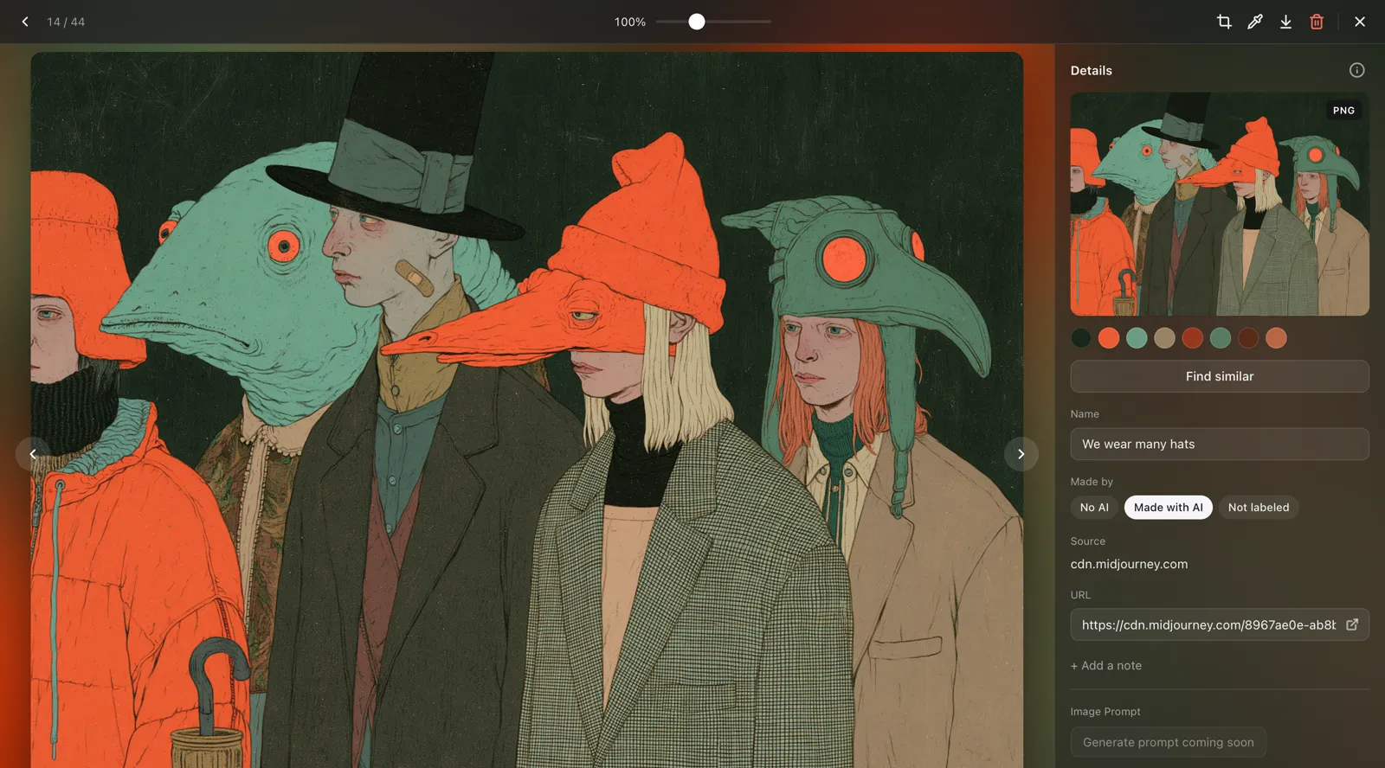1385x768 pixels.
Task: Click the cdn.midjourney.com source text
Action: coord(1129,564)
